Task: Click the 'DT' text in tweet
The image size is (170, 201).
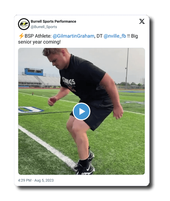Action: tap(99, 36)
